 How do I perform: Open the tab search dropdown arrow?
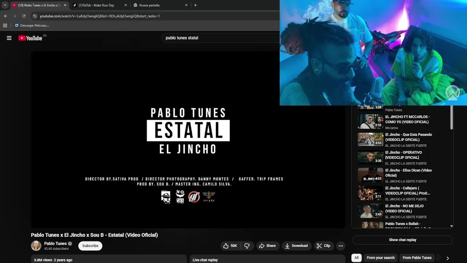5,5
